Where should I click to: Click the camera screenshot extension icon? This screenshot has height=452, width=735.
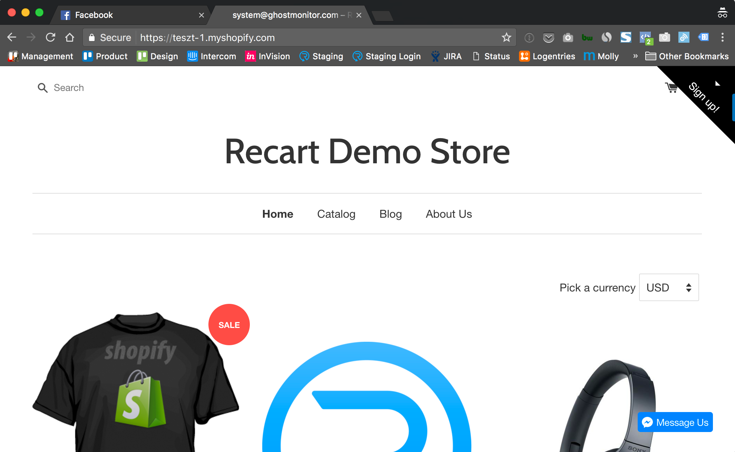pyautogui.click(x=568, y=38)
